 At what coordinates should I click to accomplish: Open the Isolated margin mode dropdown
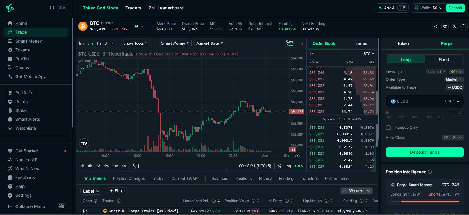pyautogui.click(x=436, y=72)
